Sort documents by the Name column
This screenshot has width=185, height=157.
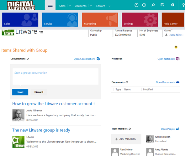(127, 89)
